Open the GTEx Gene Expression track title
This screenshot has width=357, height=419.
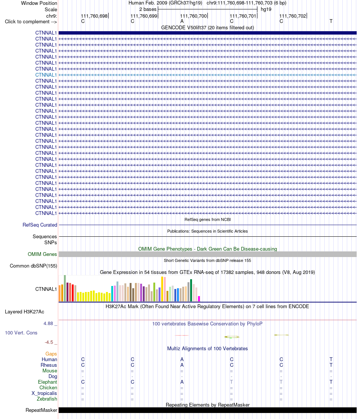coord(207,272)
